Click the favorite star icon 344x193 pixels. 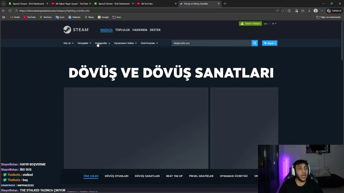pyautogui.click(x=282, y=11)
